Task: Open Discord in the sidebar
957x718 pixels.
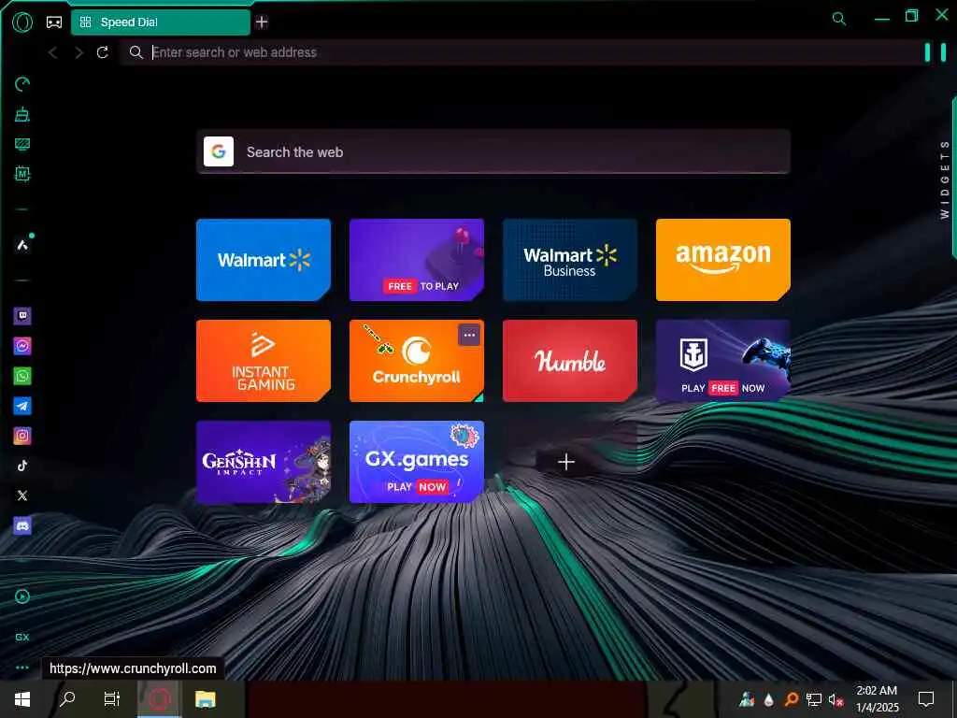Action: tap(22, 525)
